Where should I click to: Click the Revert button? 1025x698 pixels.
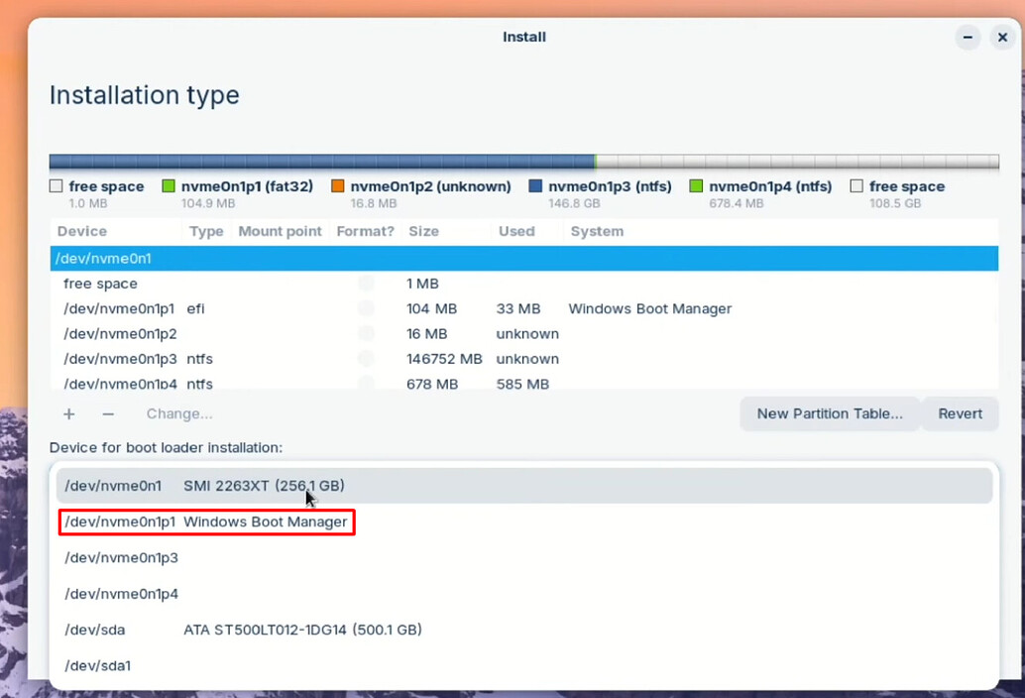(960, 413)
